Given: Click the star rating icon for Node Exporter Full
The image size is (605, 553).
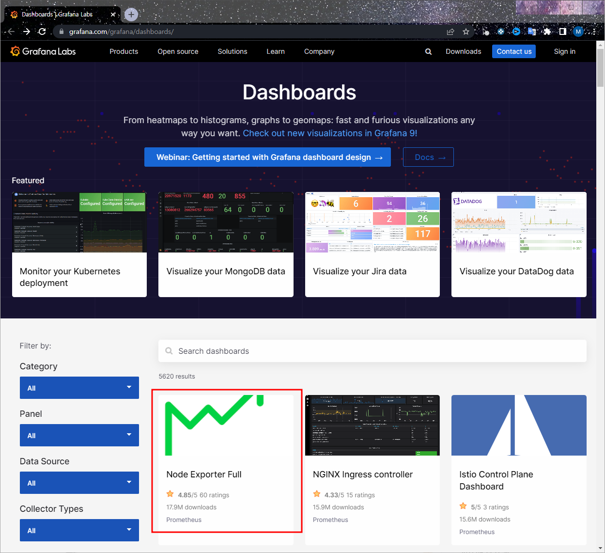Looking at the screenshot, I should click(x=170, y=494).
